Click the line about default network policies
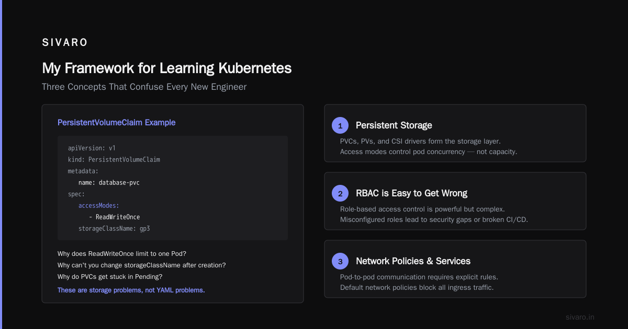628x329 pixels. (417, 288)
